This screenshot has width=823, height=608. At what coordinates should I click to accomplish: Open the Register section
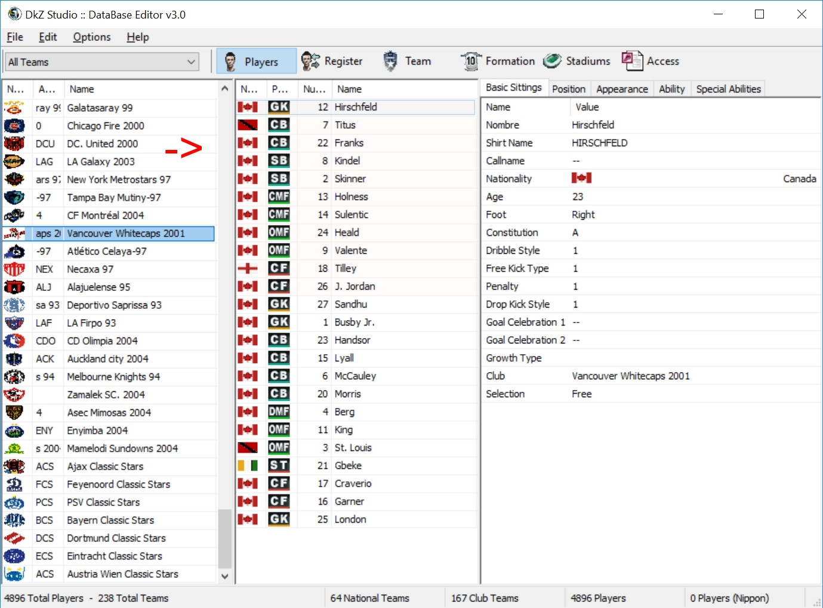pyautogui.click(x=332, y=61)
